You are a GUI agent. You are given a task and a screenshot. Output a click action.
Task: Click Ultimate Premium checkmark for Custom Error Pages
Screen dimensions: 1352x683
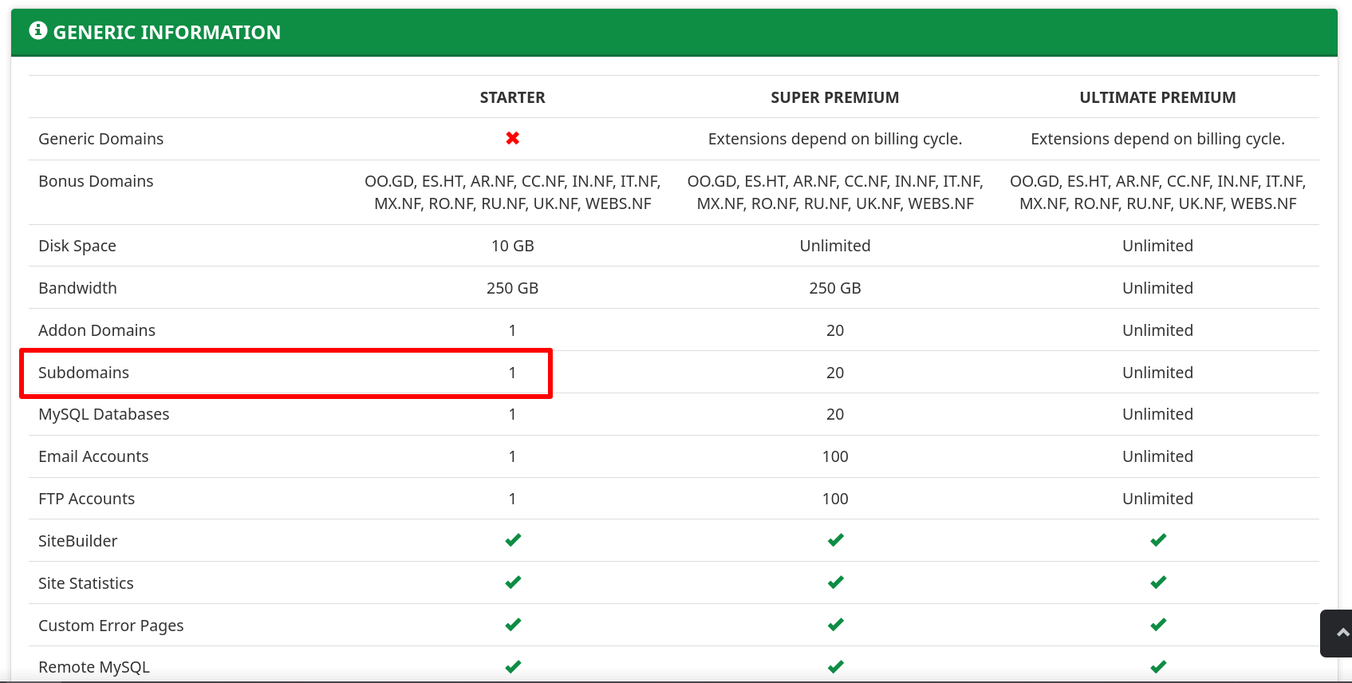click(1157, 625)
